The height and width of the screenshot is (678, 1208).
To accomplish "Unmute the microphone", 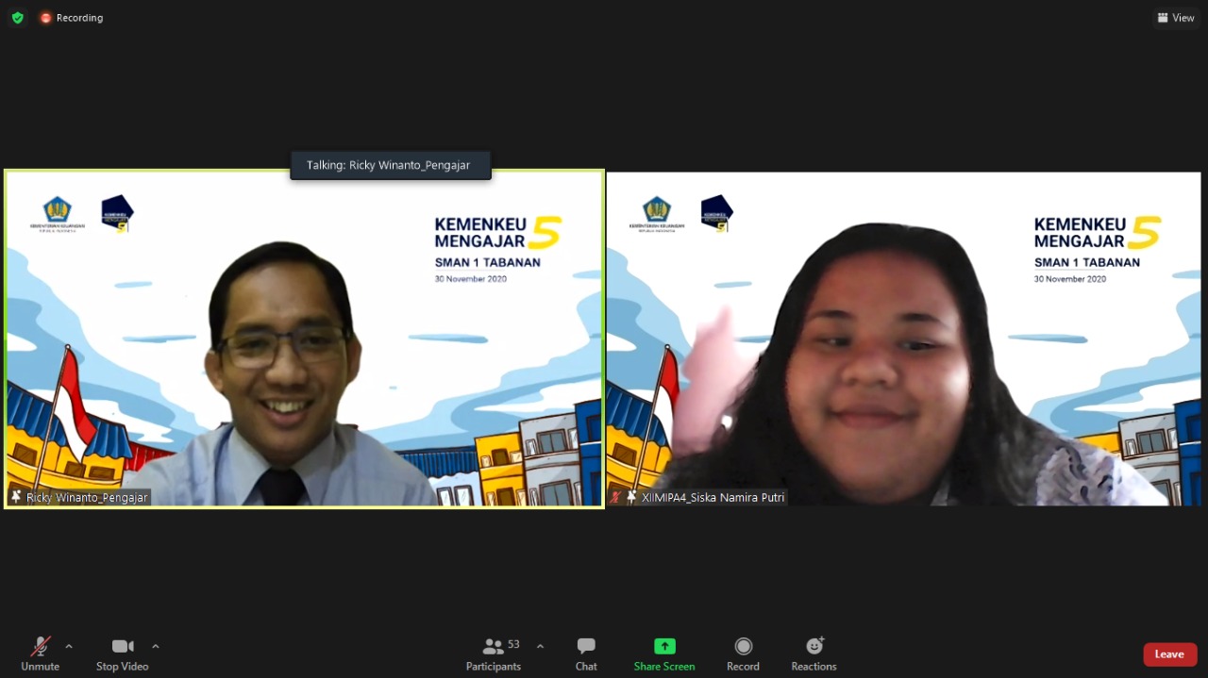I will 40,653.
